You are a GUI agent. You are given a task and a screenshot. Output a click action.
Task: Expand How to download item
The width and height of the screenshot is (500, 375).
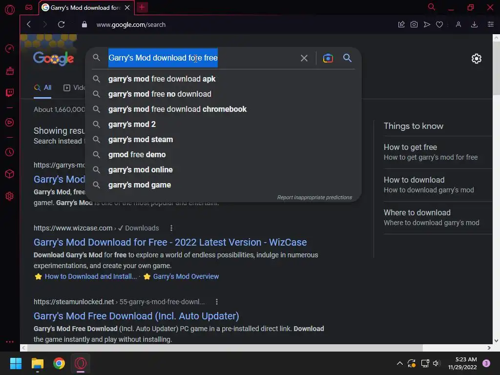pyautogui.click(x=438, y=185)
